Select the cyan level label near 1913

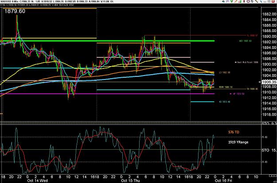225,102
